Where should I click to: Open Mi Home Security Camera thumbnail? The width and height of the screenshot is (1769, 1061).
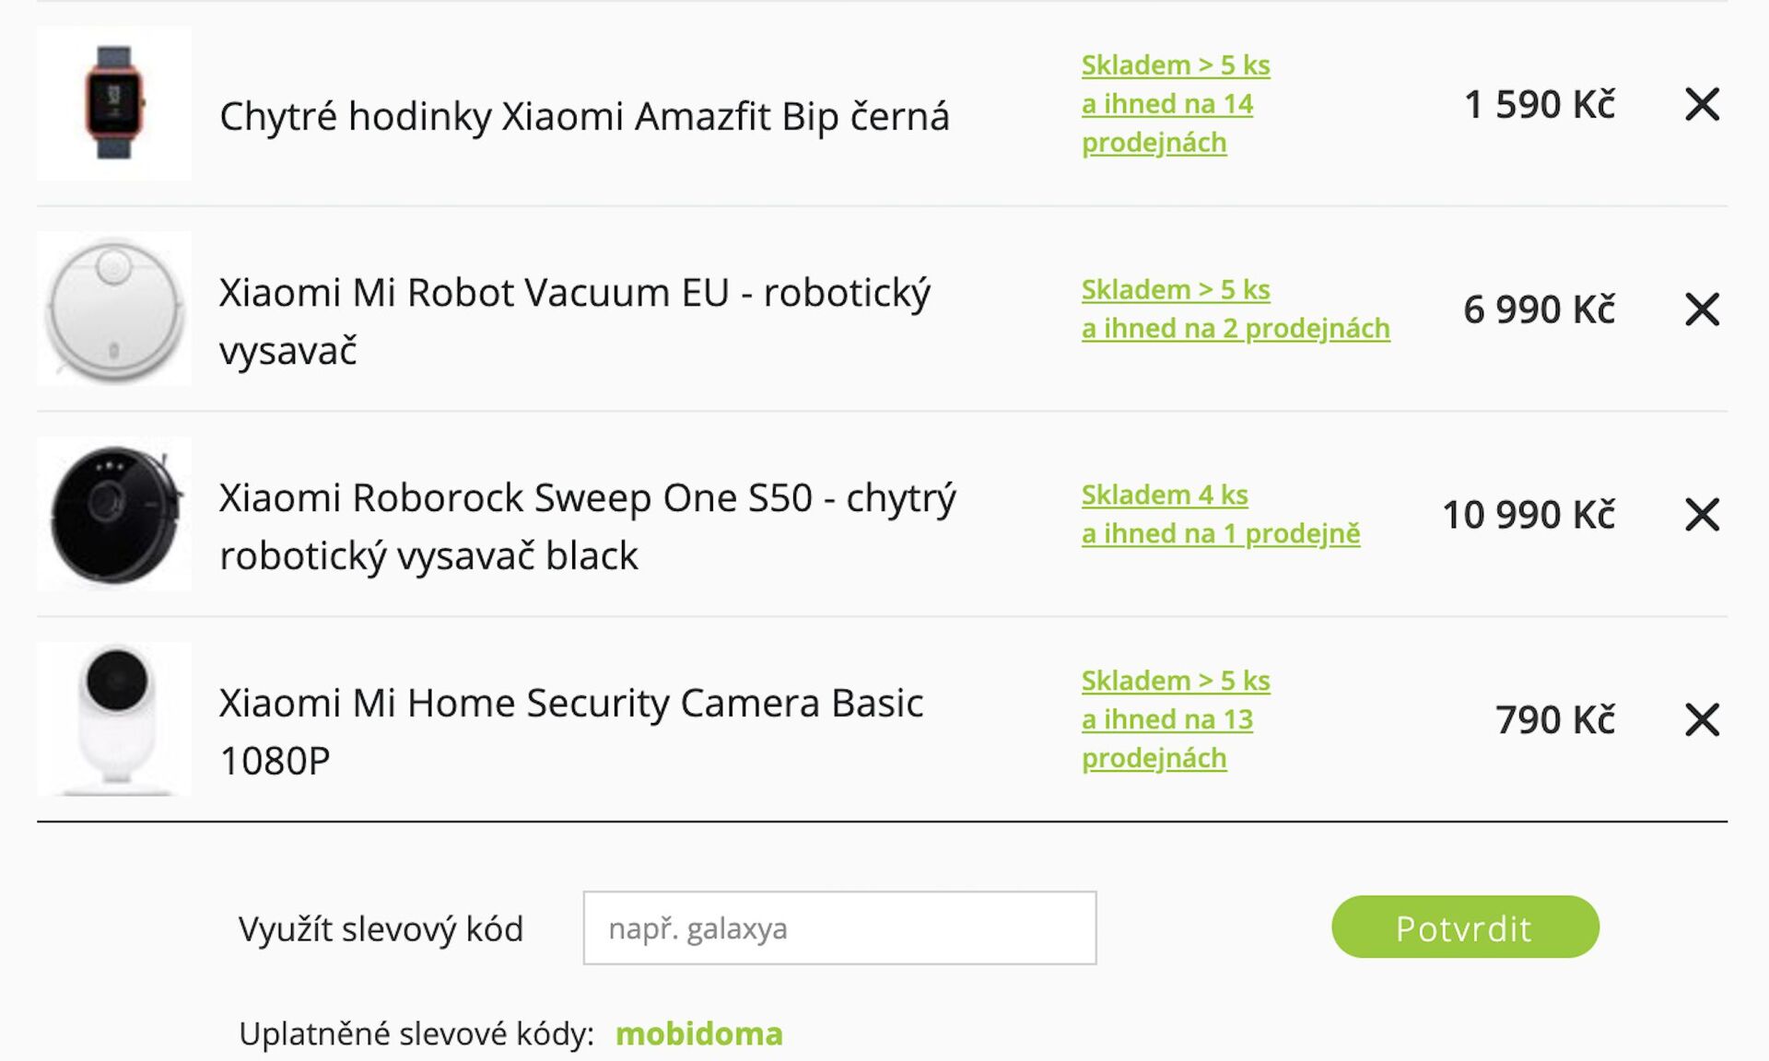pos(114,719)
